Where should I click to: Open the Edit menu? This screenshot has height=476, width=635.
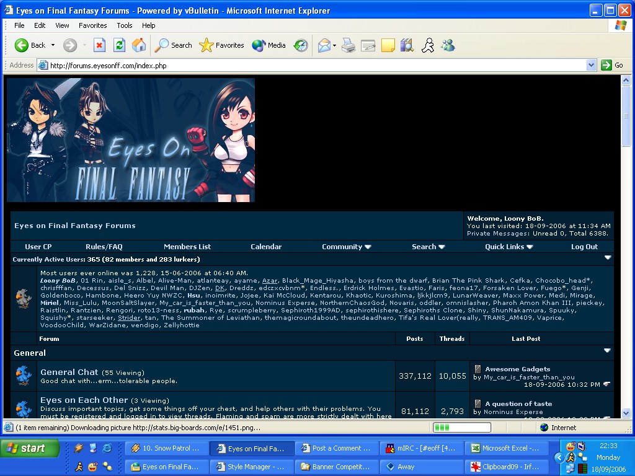[x=40, y=25]
